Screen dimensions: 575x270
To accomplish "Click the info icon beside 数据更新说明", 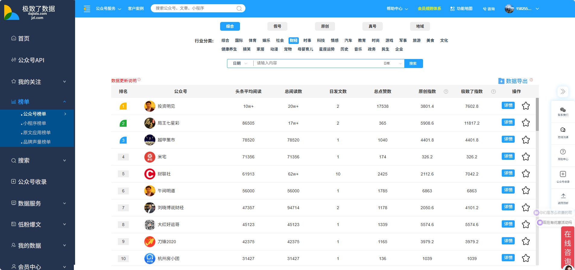I will [x=139, y=80].
